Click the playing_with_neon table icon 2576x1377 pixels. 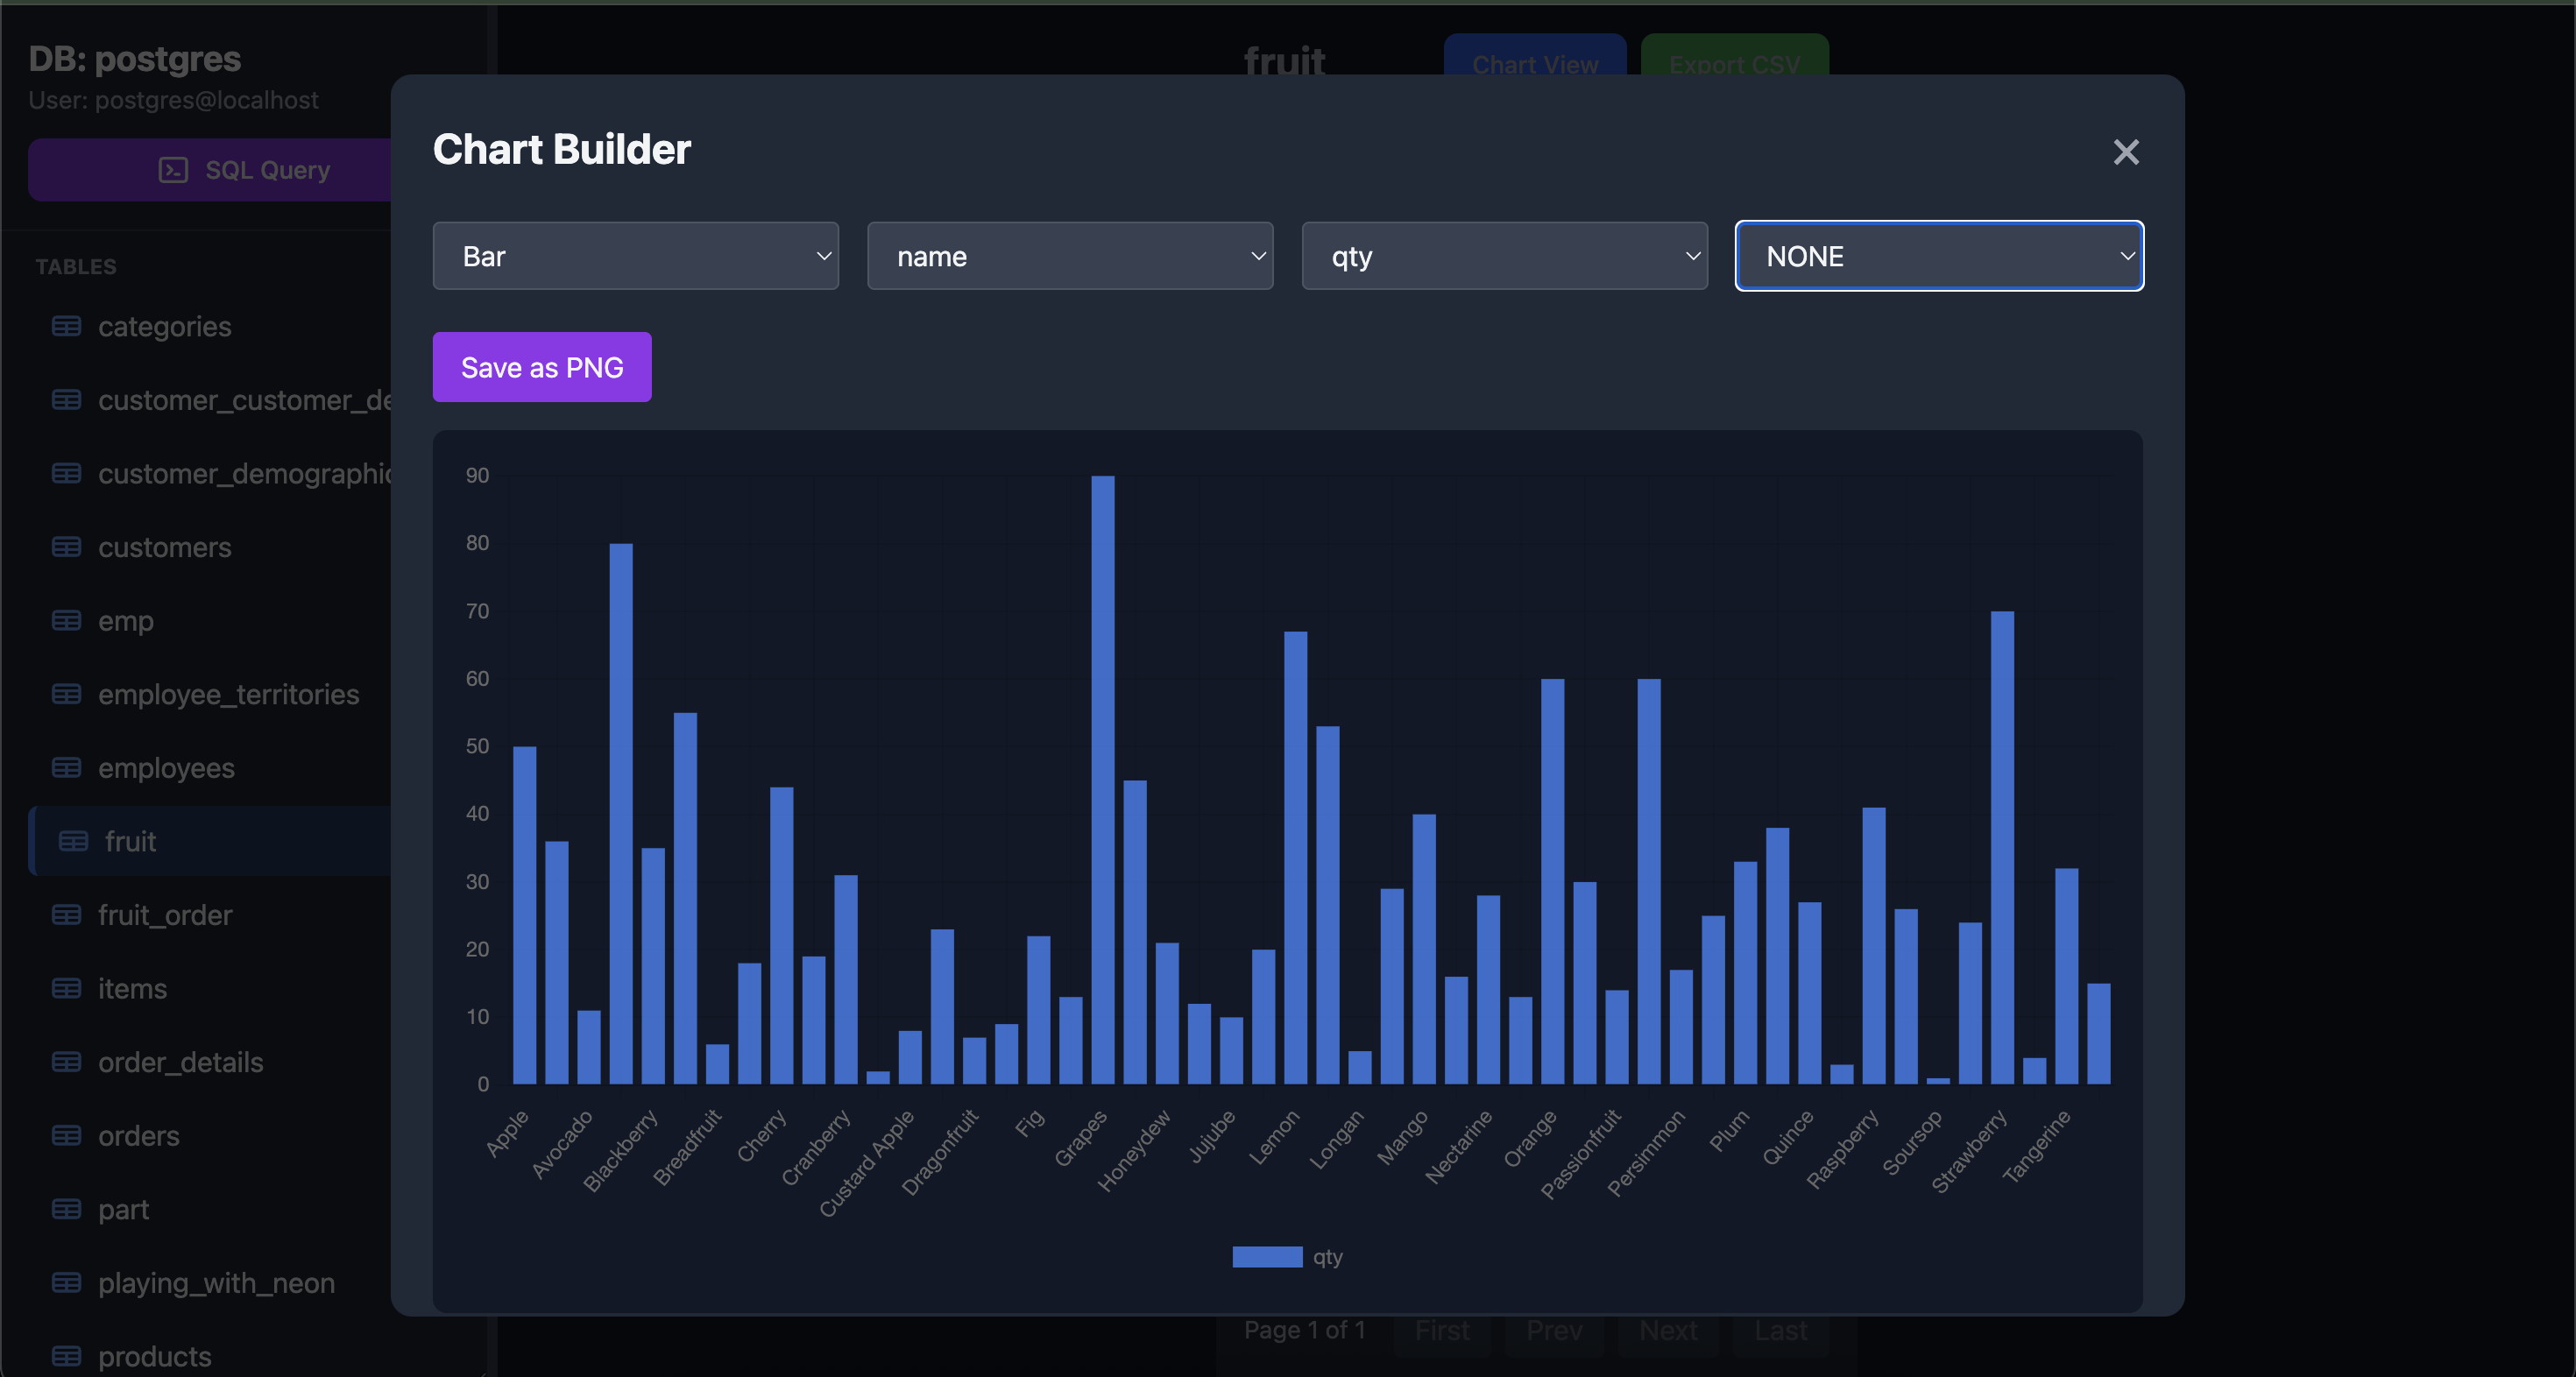[66, 1283]
